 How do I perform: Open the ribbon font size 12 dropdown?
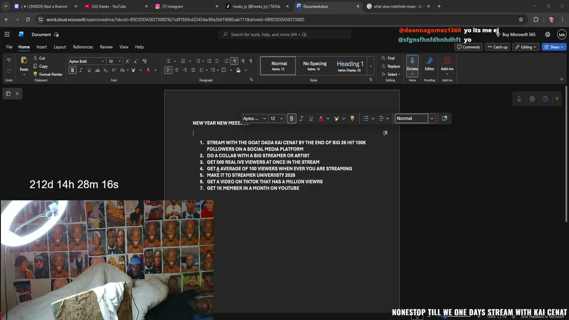pos(119,61)
